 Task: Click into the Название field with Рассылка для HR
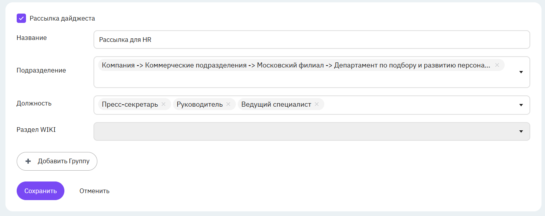pyautogui.click(x=312, y=40)
